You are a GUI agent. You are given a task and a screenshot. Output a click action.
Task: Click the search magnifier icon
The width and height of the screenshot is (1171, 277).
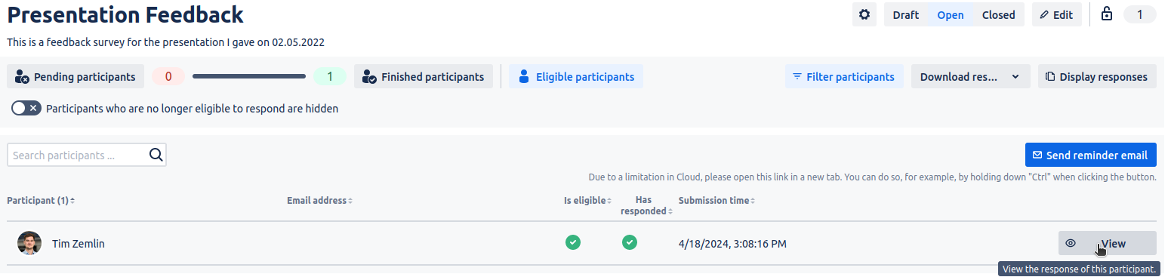[156, 155]
